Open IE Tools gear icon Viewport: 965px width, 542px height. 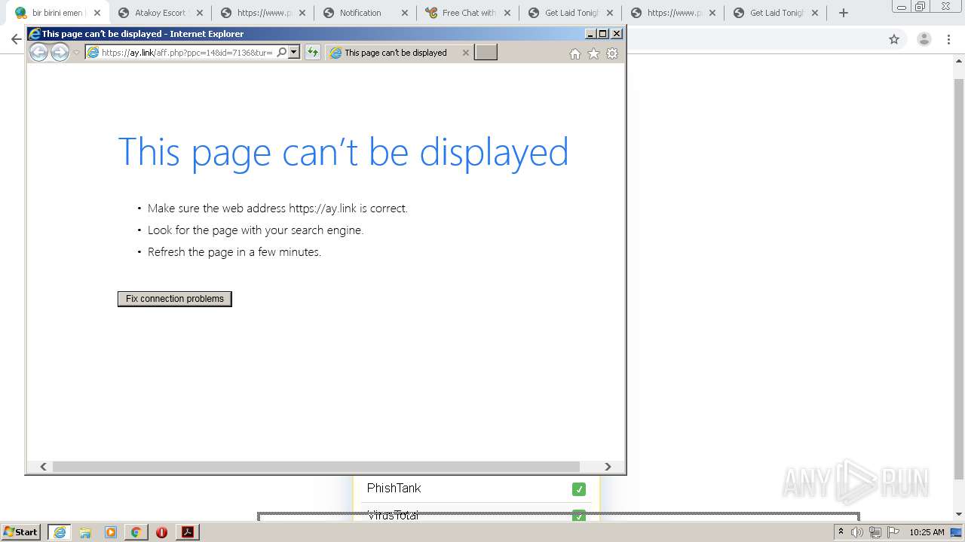click(x=612, y=53)
